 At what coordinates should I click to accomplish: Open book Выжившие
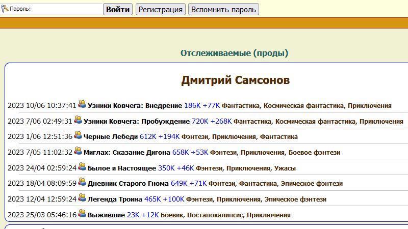coord(106,215)
